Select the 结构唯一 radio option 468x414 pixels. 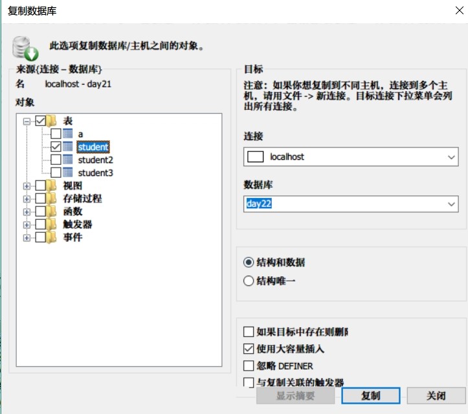pyautogui.click(x=249, y=281)
